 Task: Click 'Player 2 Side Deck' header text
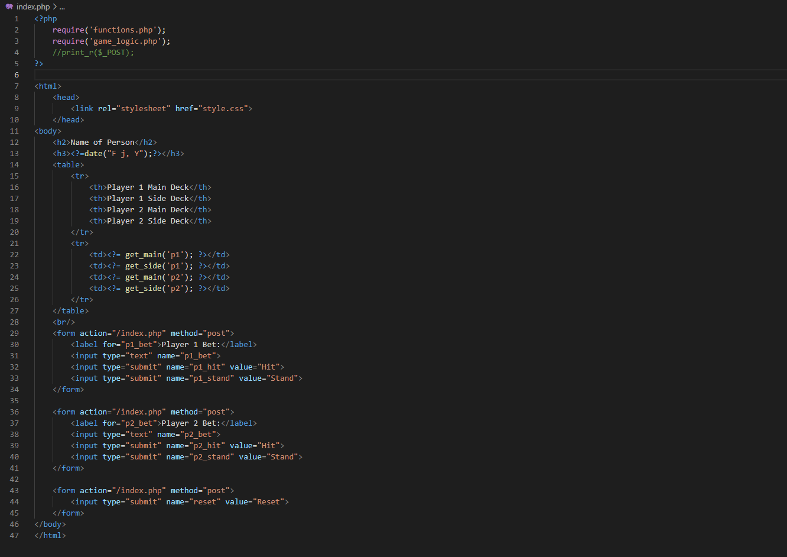148,221
